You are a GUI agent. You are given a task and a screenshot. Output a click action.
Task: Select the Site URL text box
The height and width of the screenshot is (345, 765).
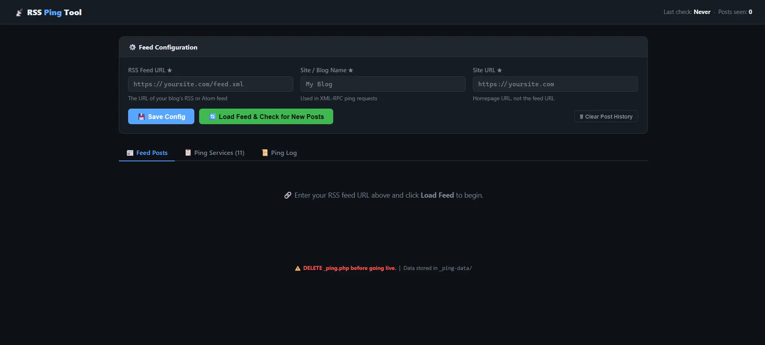click(555, 84)
